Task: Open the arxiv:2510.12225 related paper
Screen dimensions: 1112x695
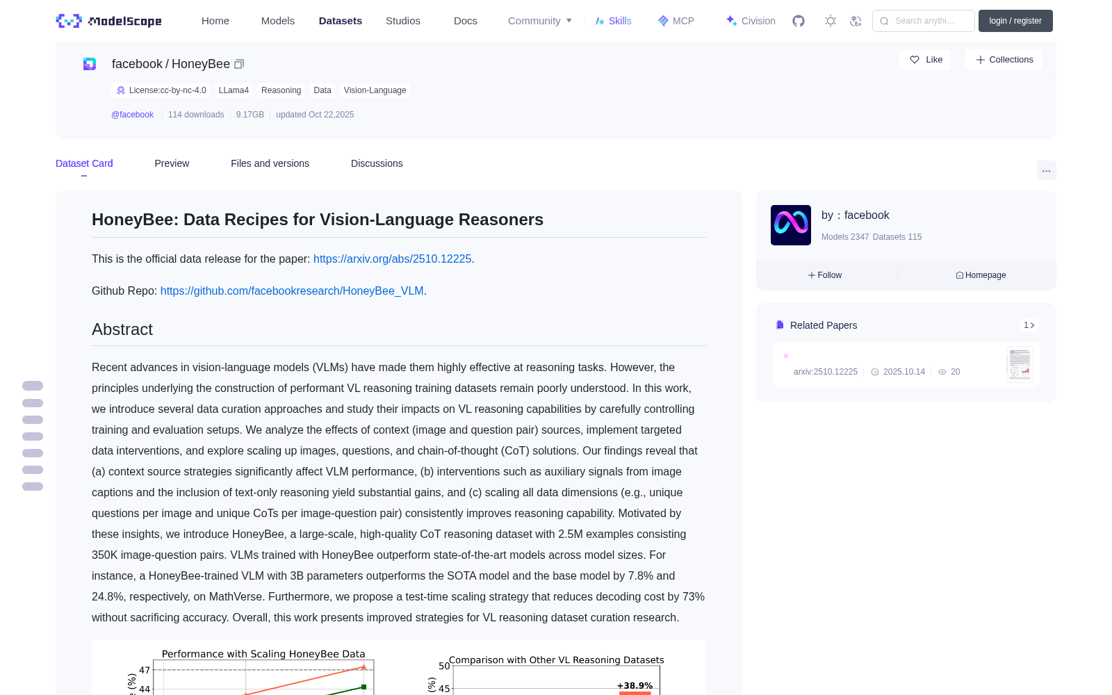Action: (826, 372)
